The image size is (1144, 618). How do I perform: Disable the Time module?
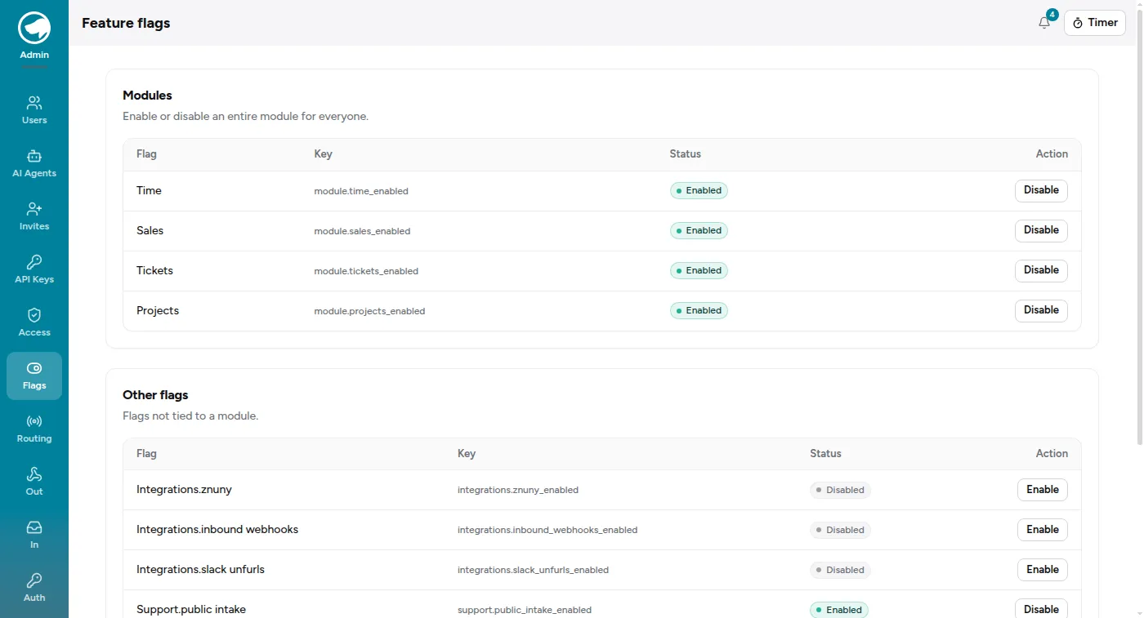coord(1041,190)
